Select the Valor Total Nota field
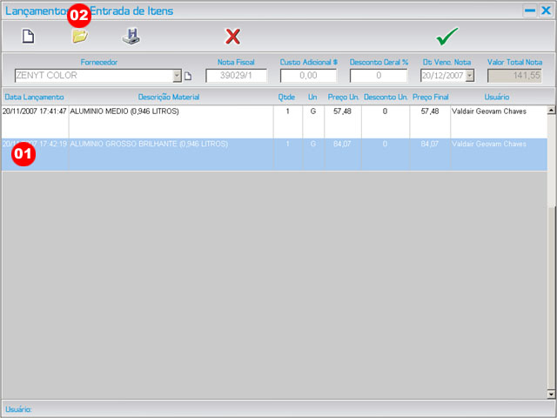This screenshot has height=418, width=557. tap(513, 76)
